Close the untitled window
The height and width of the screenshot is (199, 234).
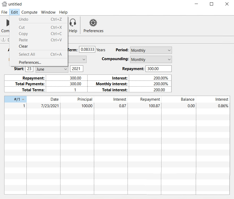tap(227, 4)
